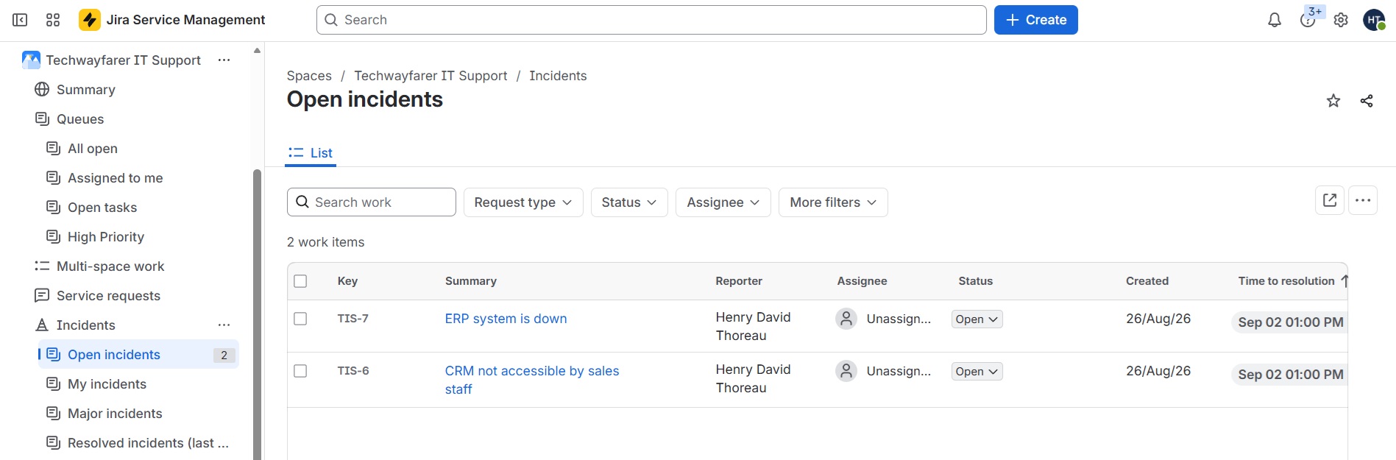Open the High Priority queue
Viewport: 1396px width, 460px height.
pos(106,236)
